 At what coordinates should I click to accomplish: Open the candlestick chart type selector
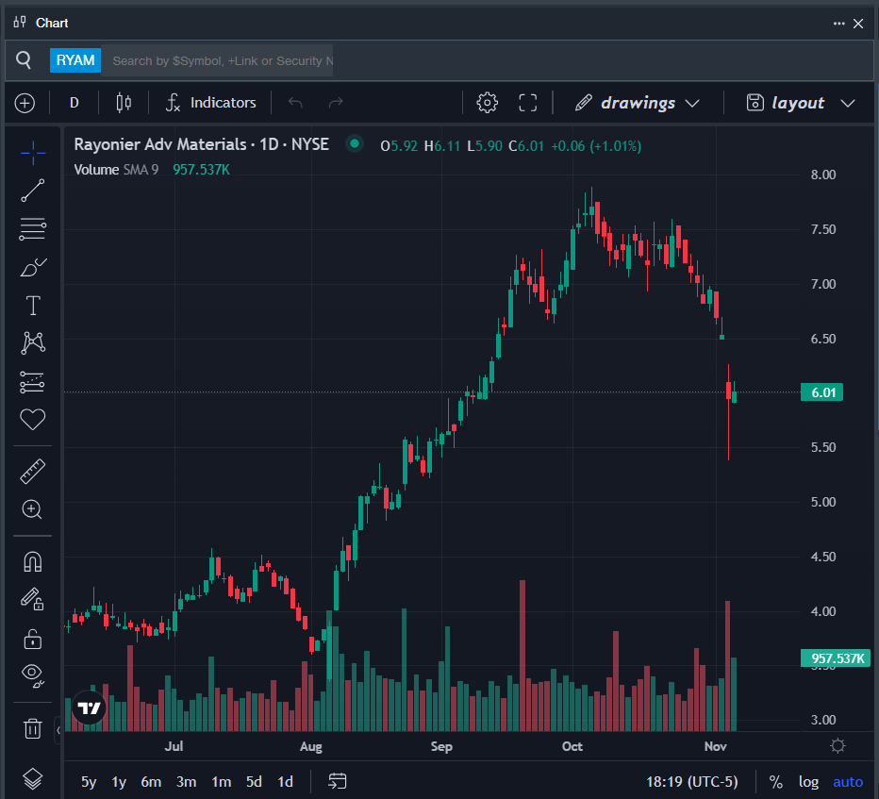124,103
